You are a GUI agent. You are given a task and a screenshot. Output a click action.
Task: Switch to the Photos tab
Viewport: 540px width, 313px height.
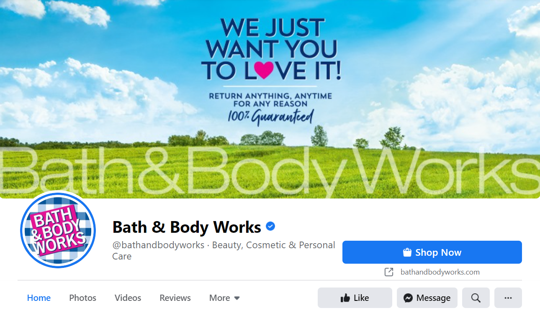tap(82, 298)
